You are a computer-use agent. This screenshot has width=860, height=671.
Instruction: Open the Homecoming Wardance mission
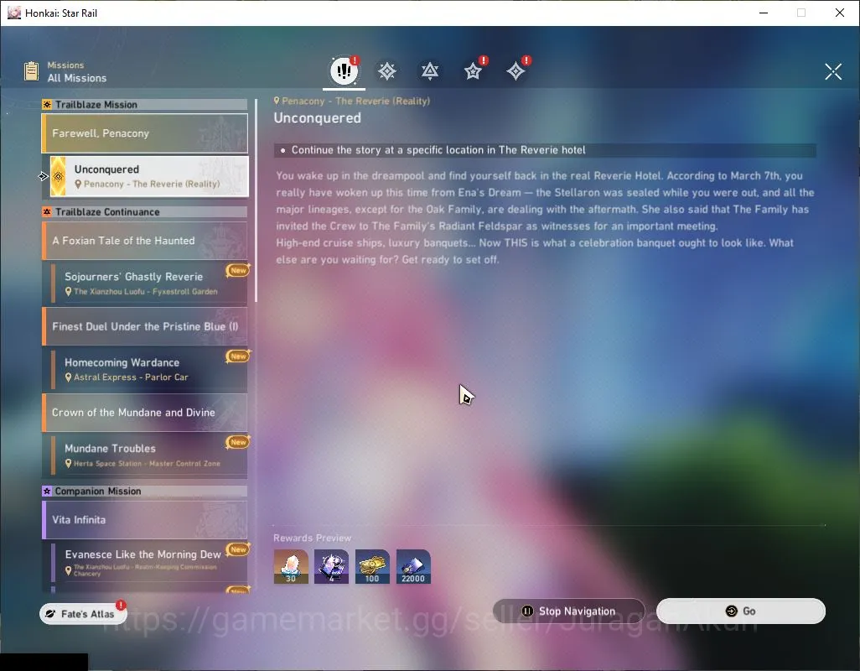(149, 369)
